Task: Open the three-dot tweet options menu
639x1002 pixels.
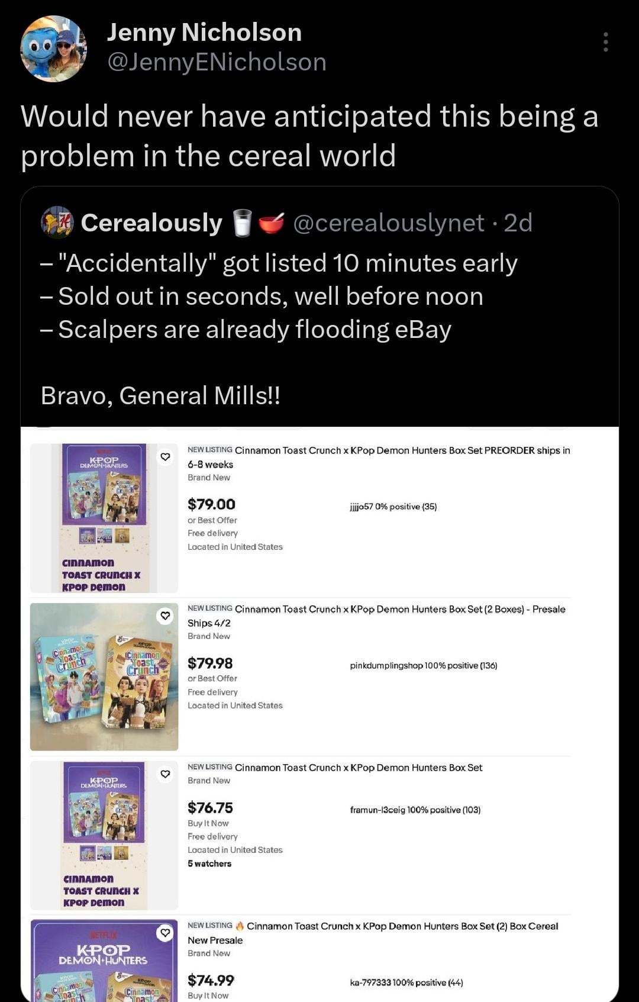Action: 605,42
